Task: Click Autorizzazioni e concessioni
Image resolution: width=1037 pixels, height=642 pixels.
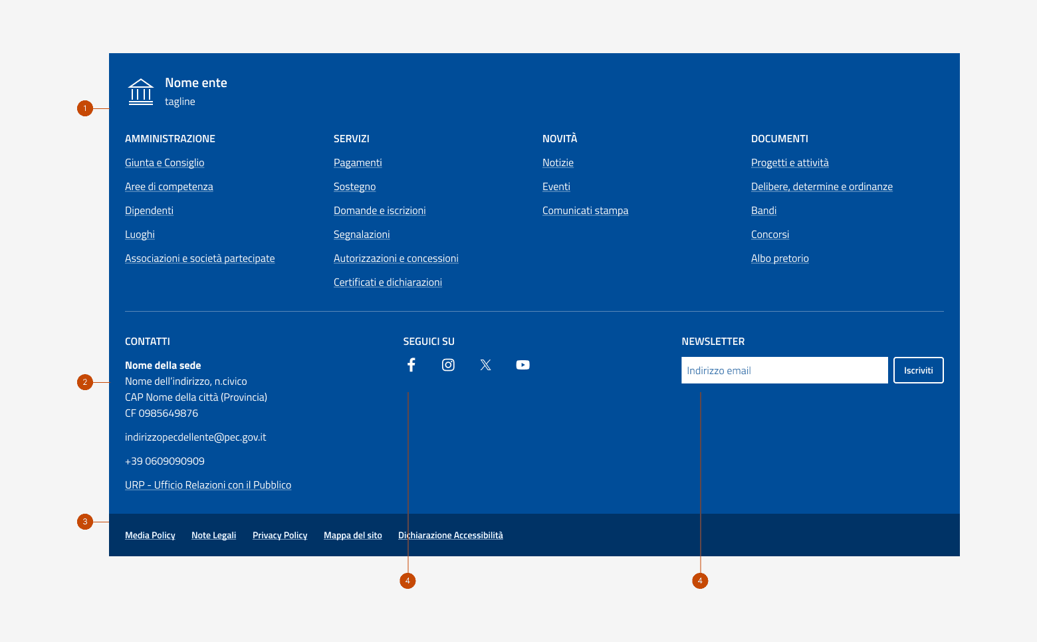Action: pyautogui.click(x=396, y=258)
